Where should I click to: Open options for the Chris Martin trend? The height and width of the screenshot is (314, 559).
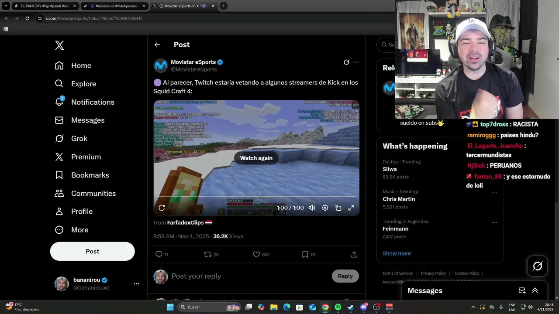click(494, 193)
